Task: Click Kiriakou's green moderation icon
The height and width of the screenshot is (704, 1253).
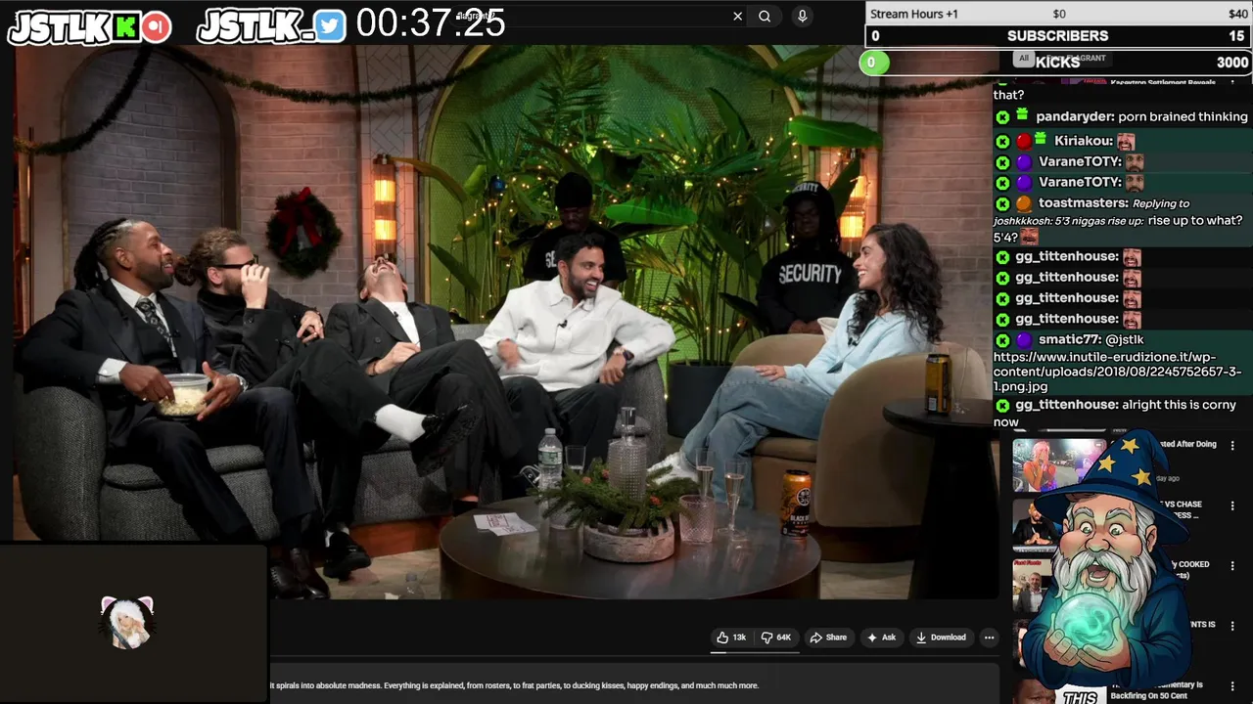Action: pos(1002,142)
